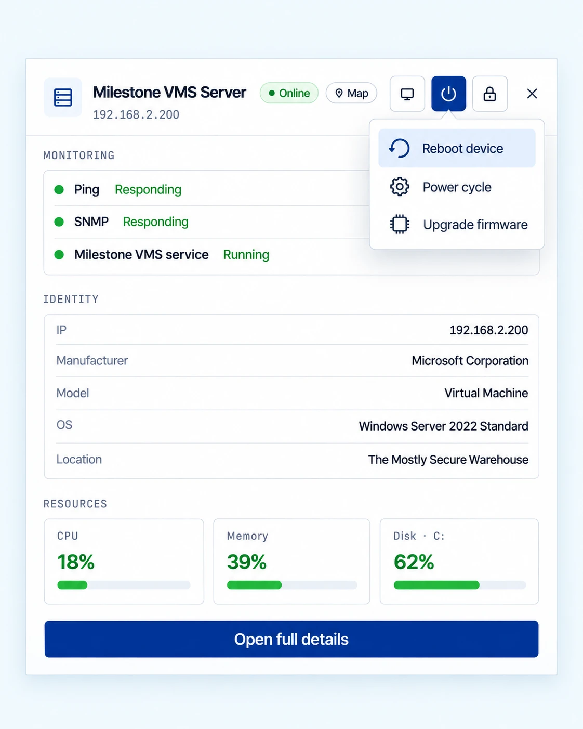
Task: Click the CPU 18% value
Action: tap(76, 562)
